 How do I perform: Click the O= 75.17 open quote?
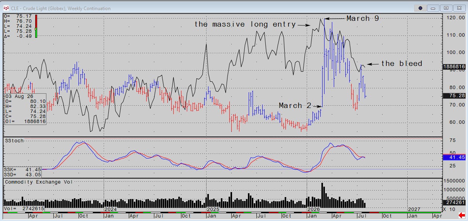(x=19, y=16)
